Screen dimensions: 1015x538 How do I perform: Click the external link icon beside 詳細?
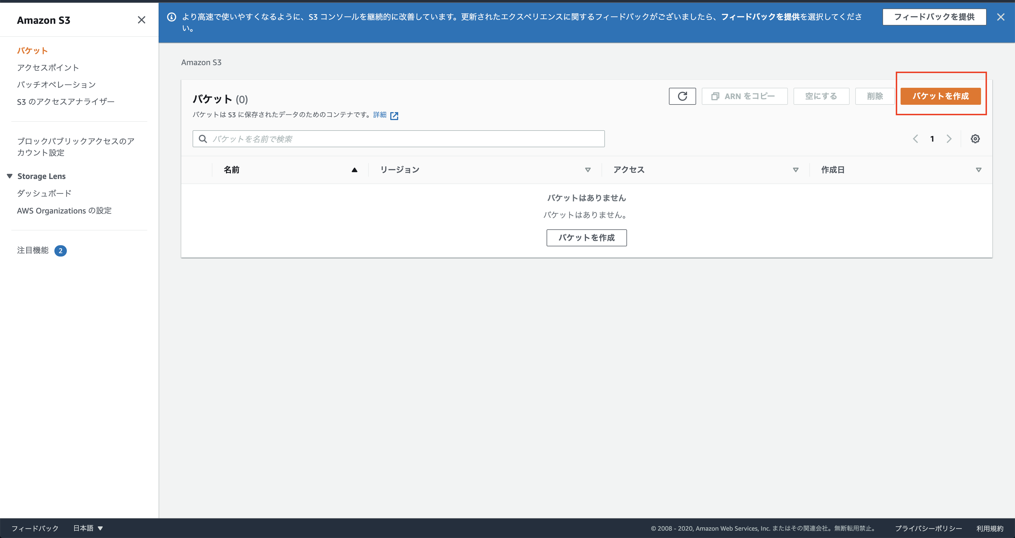click(394, 116)
